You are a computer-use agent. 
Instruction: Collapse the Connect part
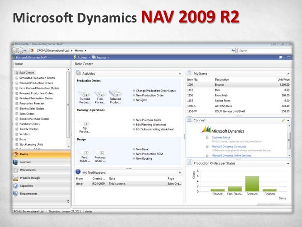pos(288,121)
